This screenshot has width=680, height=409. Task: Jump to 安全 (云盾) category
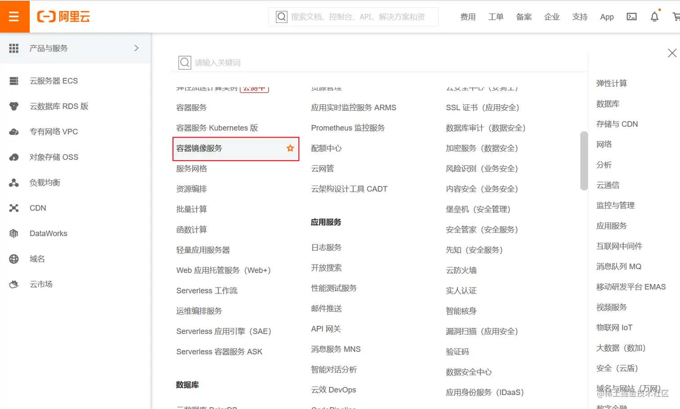point(617,368)
